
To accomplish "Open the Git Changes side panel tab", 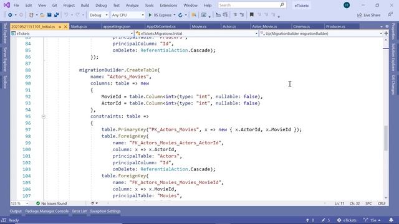I will point(393,85).
